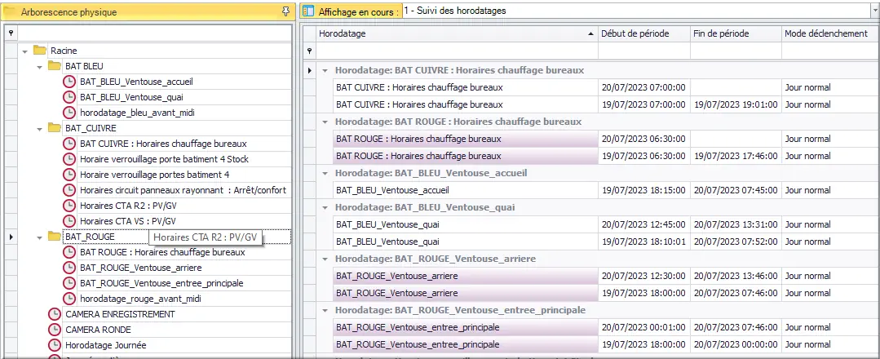Image resolution: width=880 pixels, height=359 pixels.
Task: Click clock icon of BAT_BLEU_Ventouse_quai in tree
Action: [69, 97]
